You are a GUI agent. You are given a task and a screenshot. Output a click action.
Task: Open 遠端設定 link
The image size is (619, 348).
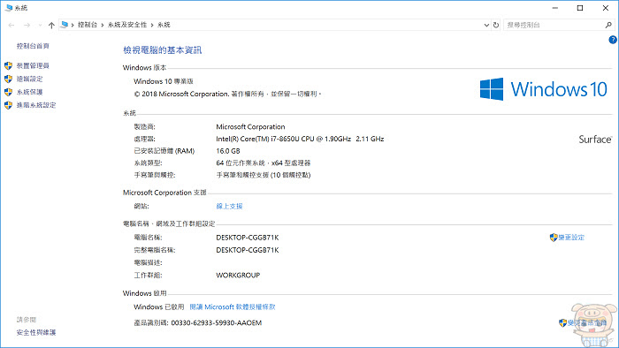click(x=29, y=79)
